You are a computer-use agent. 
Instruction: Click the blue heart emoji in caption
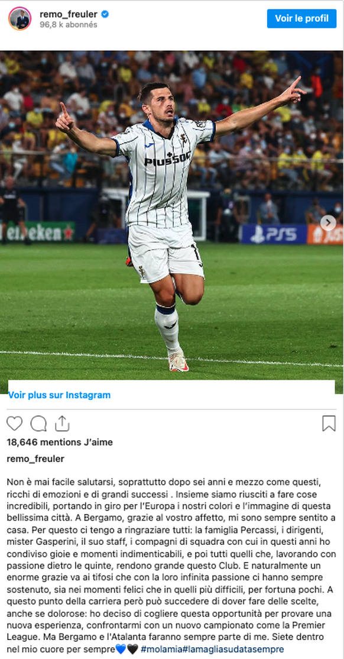click(121, 650)
